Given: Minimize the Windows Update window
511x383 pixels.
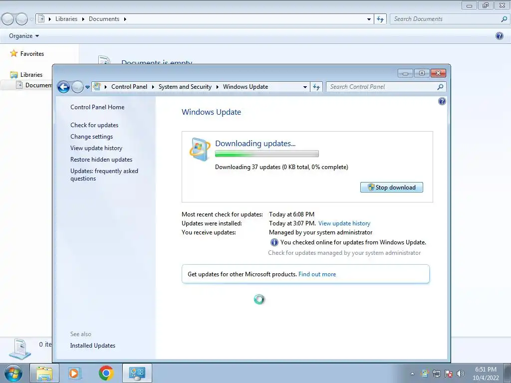Looking at the screenshot, I should coord(405,73).
